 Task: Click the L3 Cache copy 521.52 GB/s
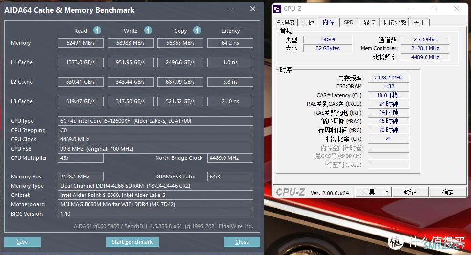[x=180, y=101]
